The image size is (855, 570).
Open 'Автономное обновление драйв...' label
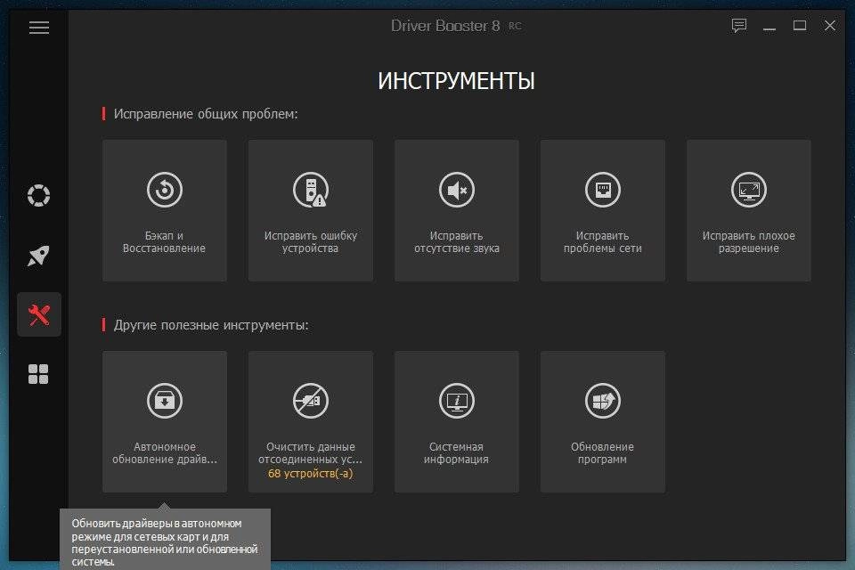(x=164, y=452)
